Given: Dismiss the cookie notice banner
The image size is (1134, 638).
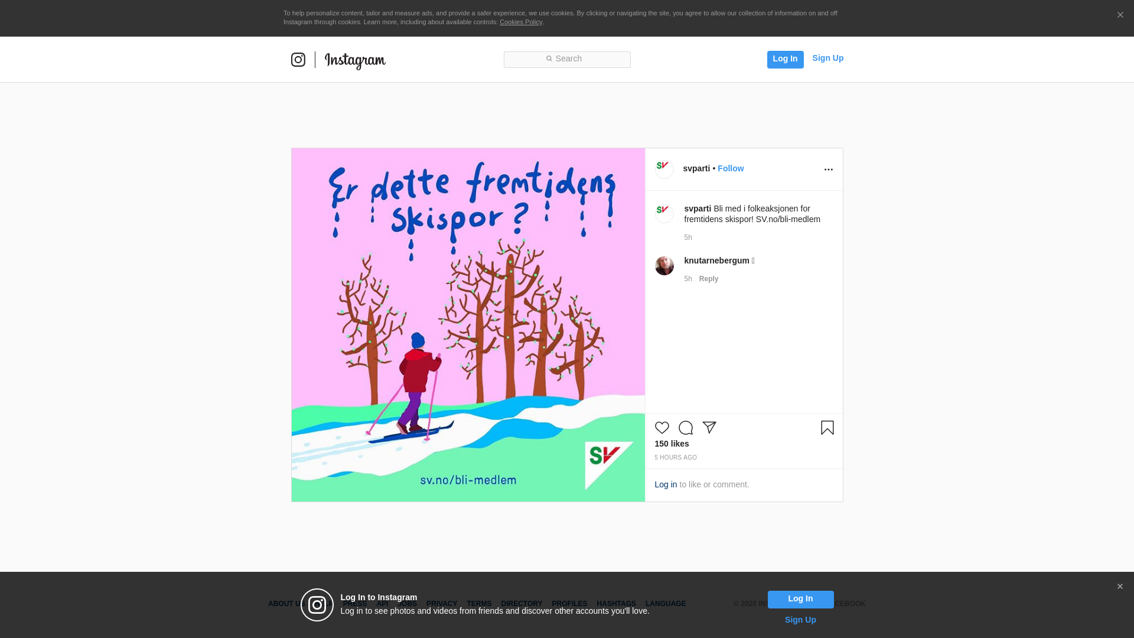Looking at the screenshot, I should (1120, 15).
